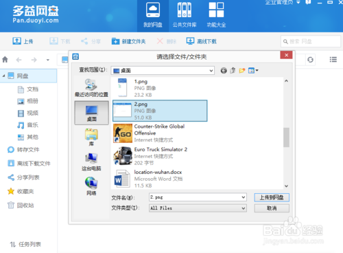Click 离线下载 offline download button
Image resolution: width=343 pixels, height=253 pixels.
point(201,41)
